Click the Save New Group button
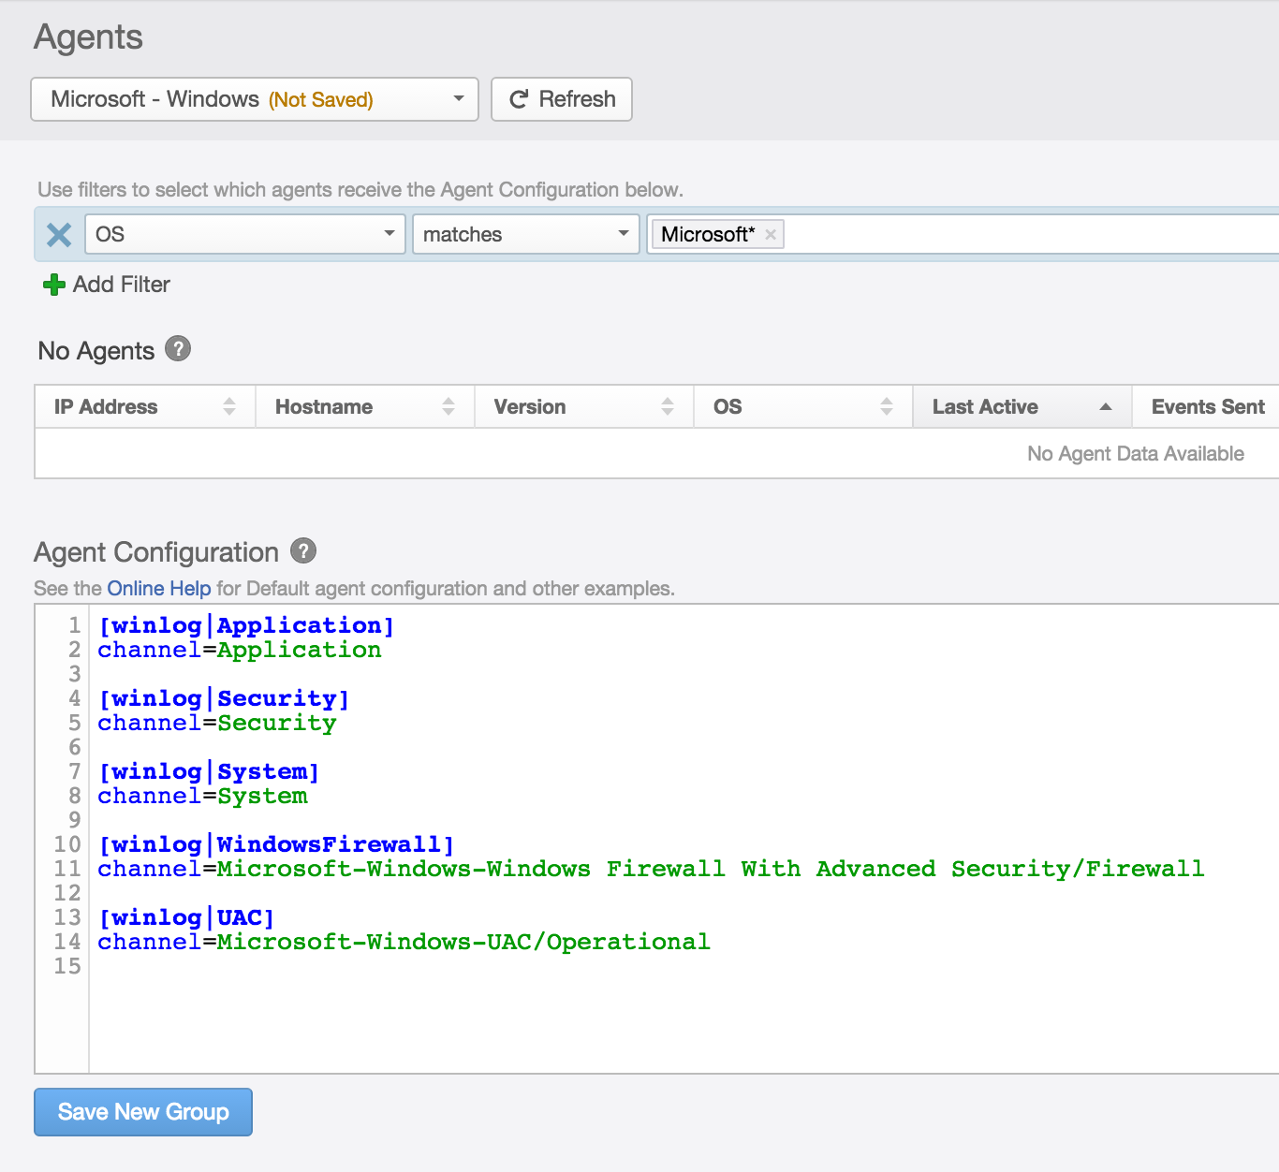Image resolution: width=1279 pixels, height=1172 pixels. pyautogui.click(x=143, y=1112)
